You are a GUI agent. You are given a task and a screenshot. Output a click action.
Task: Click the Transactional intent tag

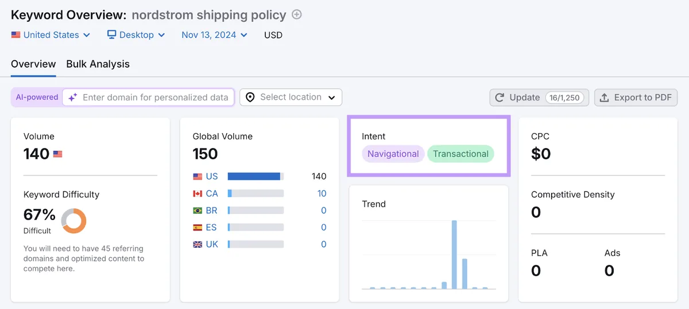[460, 154]
